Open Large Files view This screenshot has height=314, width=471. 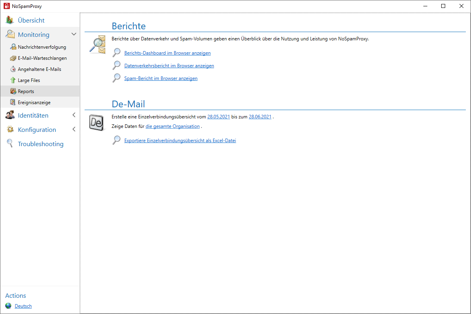[29, 80]
